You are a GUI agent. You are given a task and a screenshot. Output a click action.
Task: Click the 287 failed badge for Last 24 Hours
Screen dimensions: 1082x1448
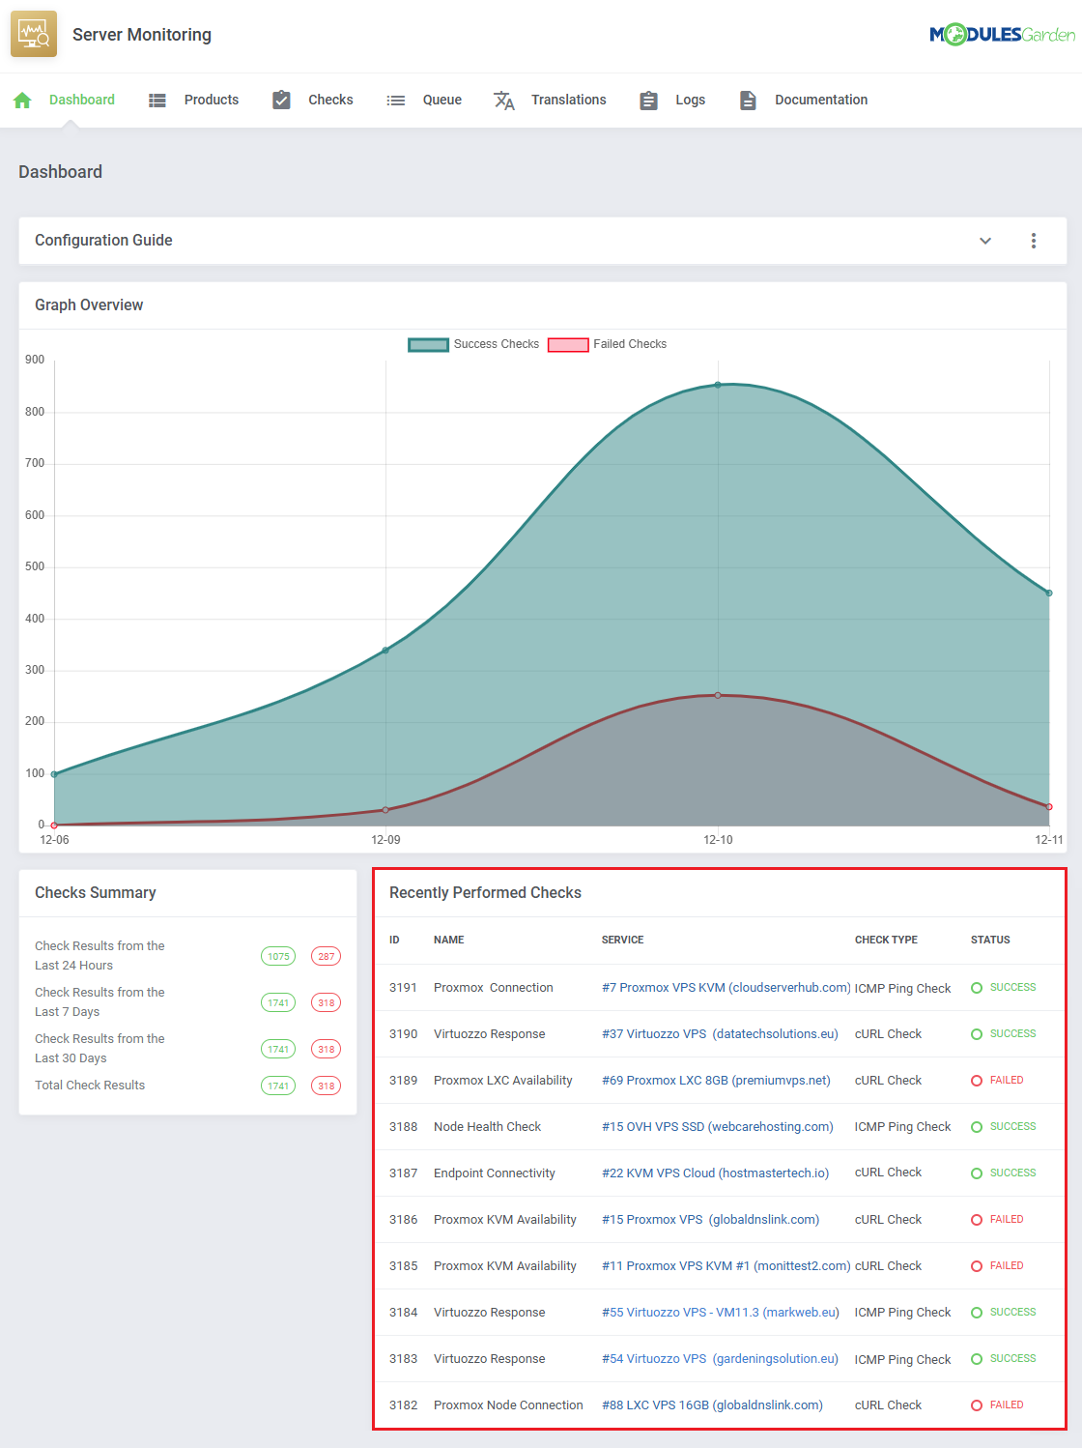(x=327, y=956)
